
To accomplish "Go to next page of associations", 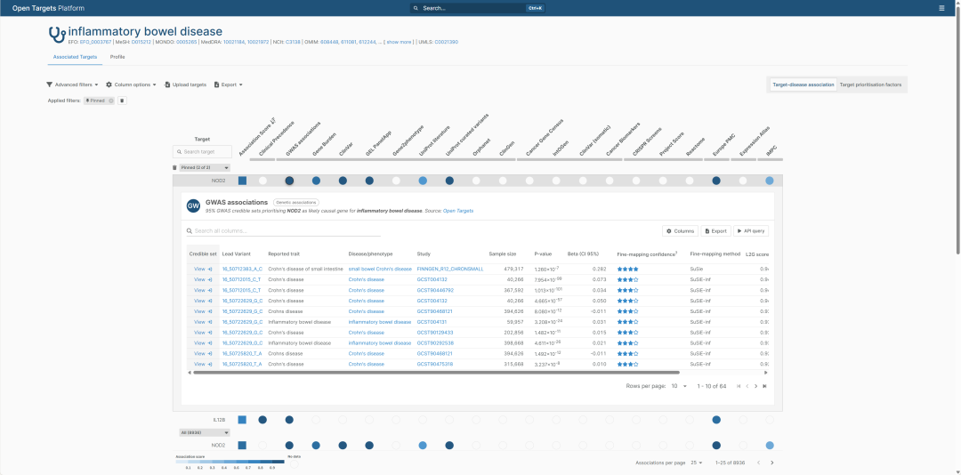I will pos(771,463).
